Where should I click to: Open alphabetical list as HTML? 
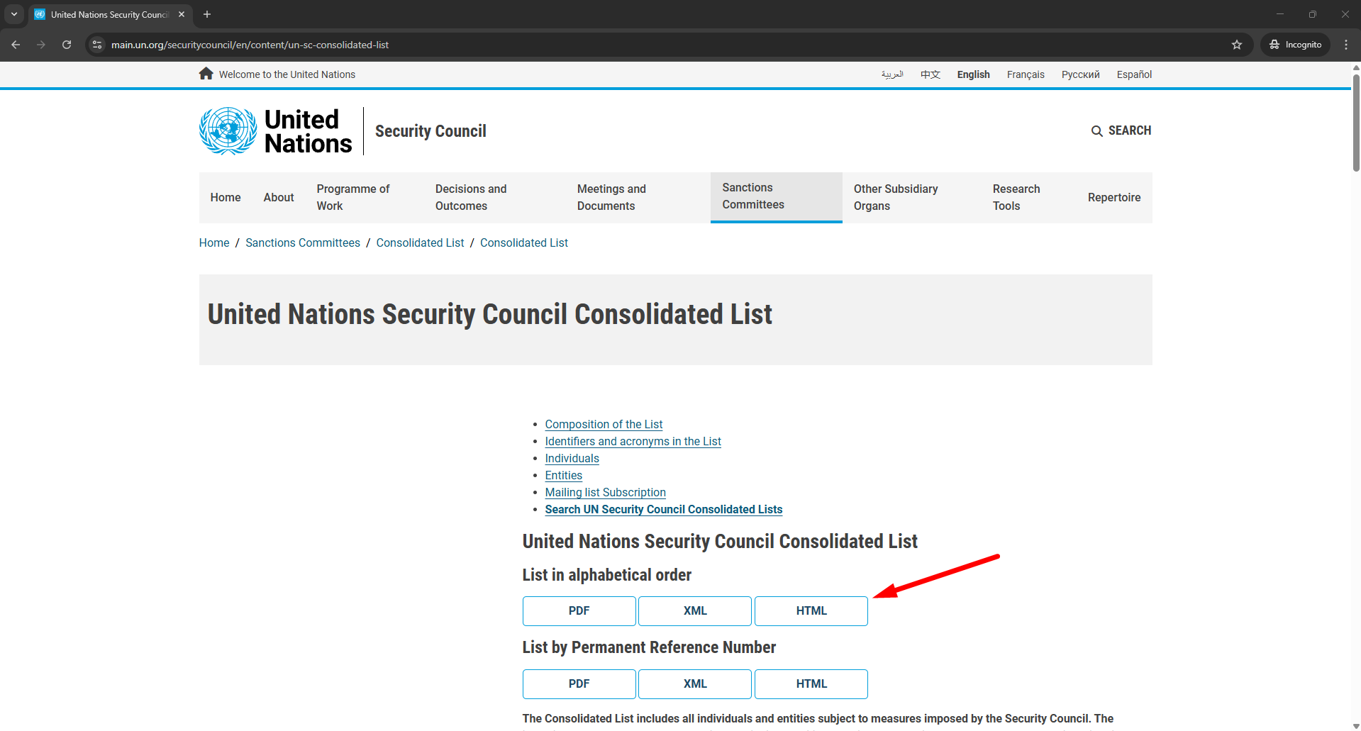pos(811,611)
